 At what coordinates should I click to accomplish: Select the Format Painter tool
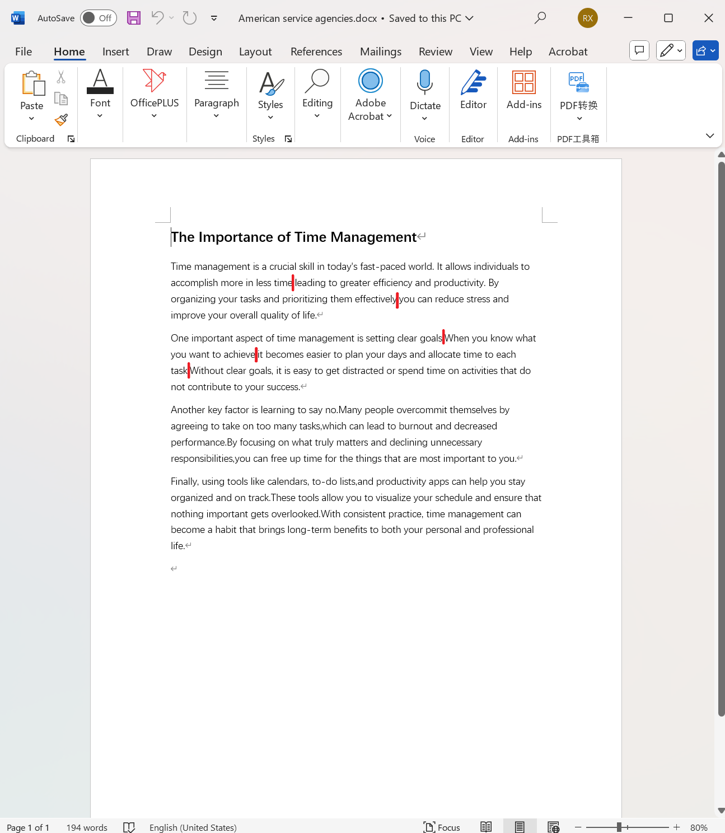61,120
